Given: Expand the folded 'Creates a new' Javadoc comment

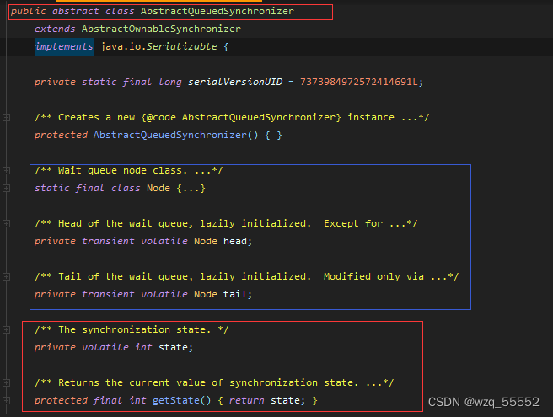Looking at the screenshot, I should 7,117.
